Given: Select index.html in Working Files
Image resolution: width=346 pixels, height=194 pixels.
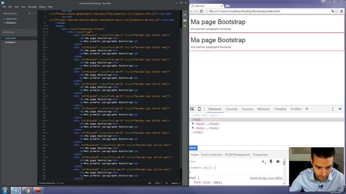Looking at the screenshot, I should coord(11,19).
